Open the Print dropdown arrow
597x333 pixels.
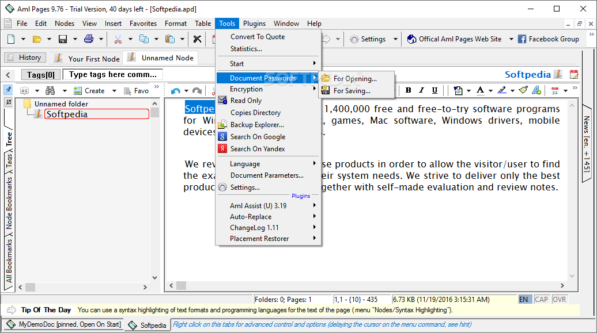point(101,39)
